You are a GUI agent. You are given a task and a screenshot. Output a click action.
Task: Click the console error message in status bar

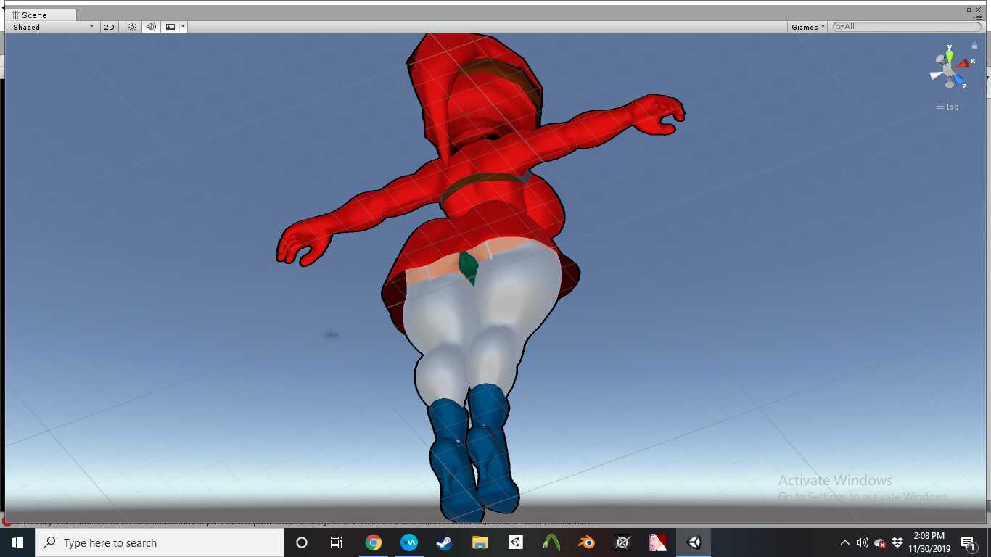click(290, 521)
